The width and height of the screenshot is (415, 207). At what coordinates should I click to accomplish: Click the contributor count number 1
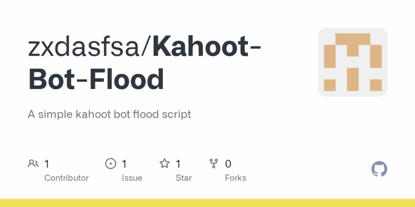(47, 164)
